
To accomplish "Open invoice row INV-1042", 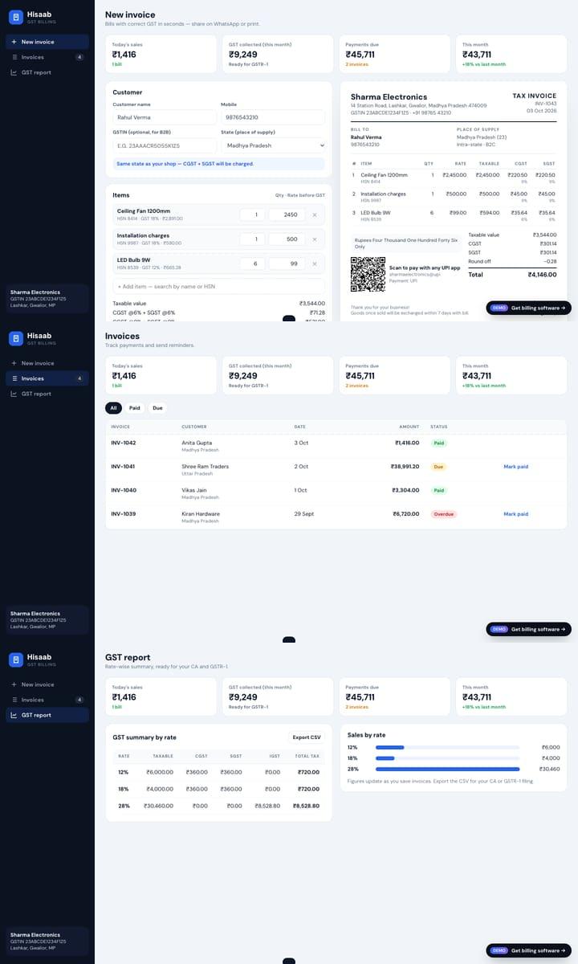I will coord(336,444).
